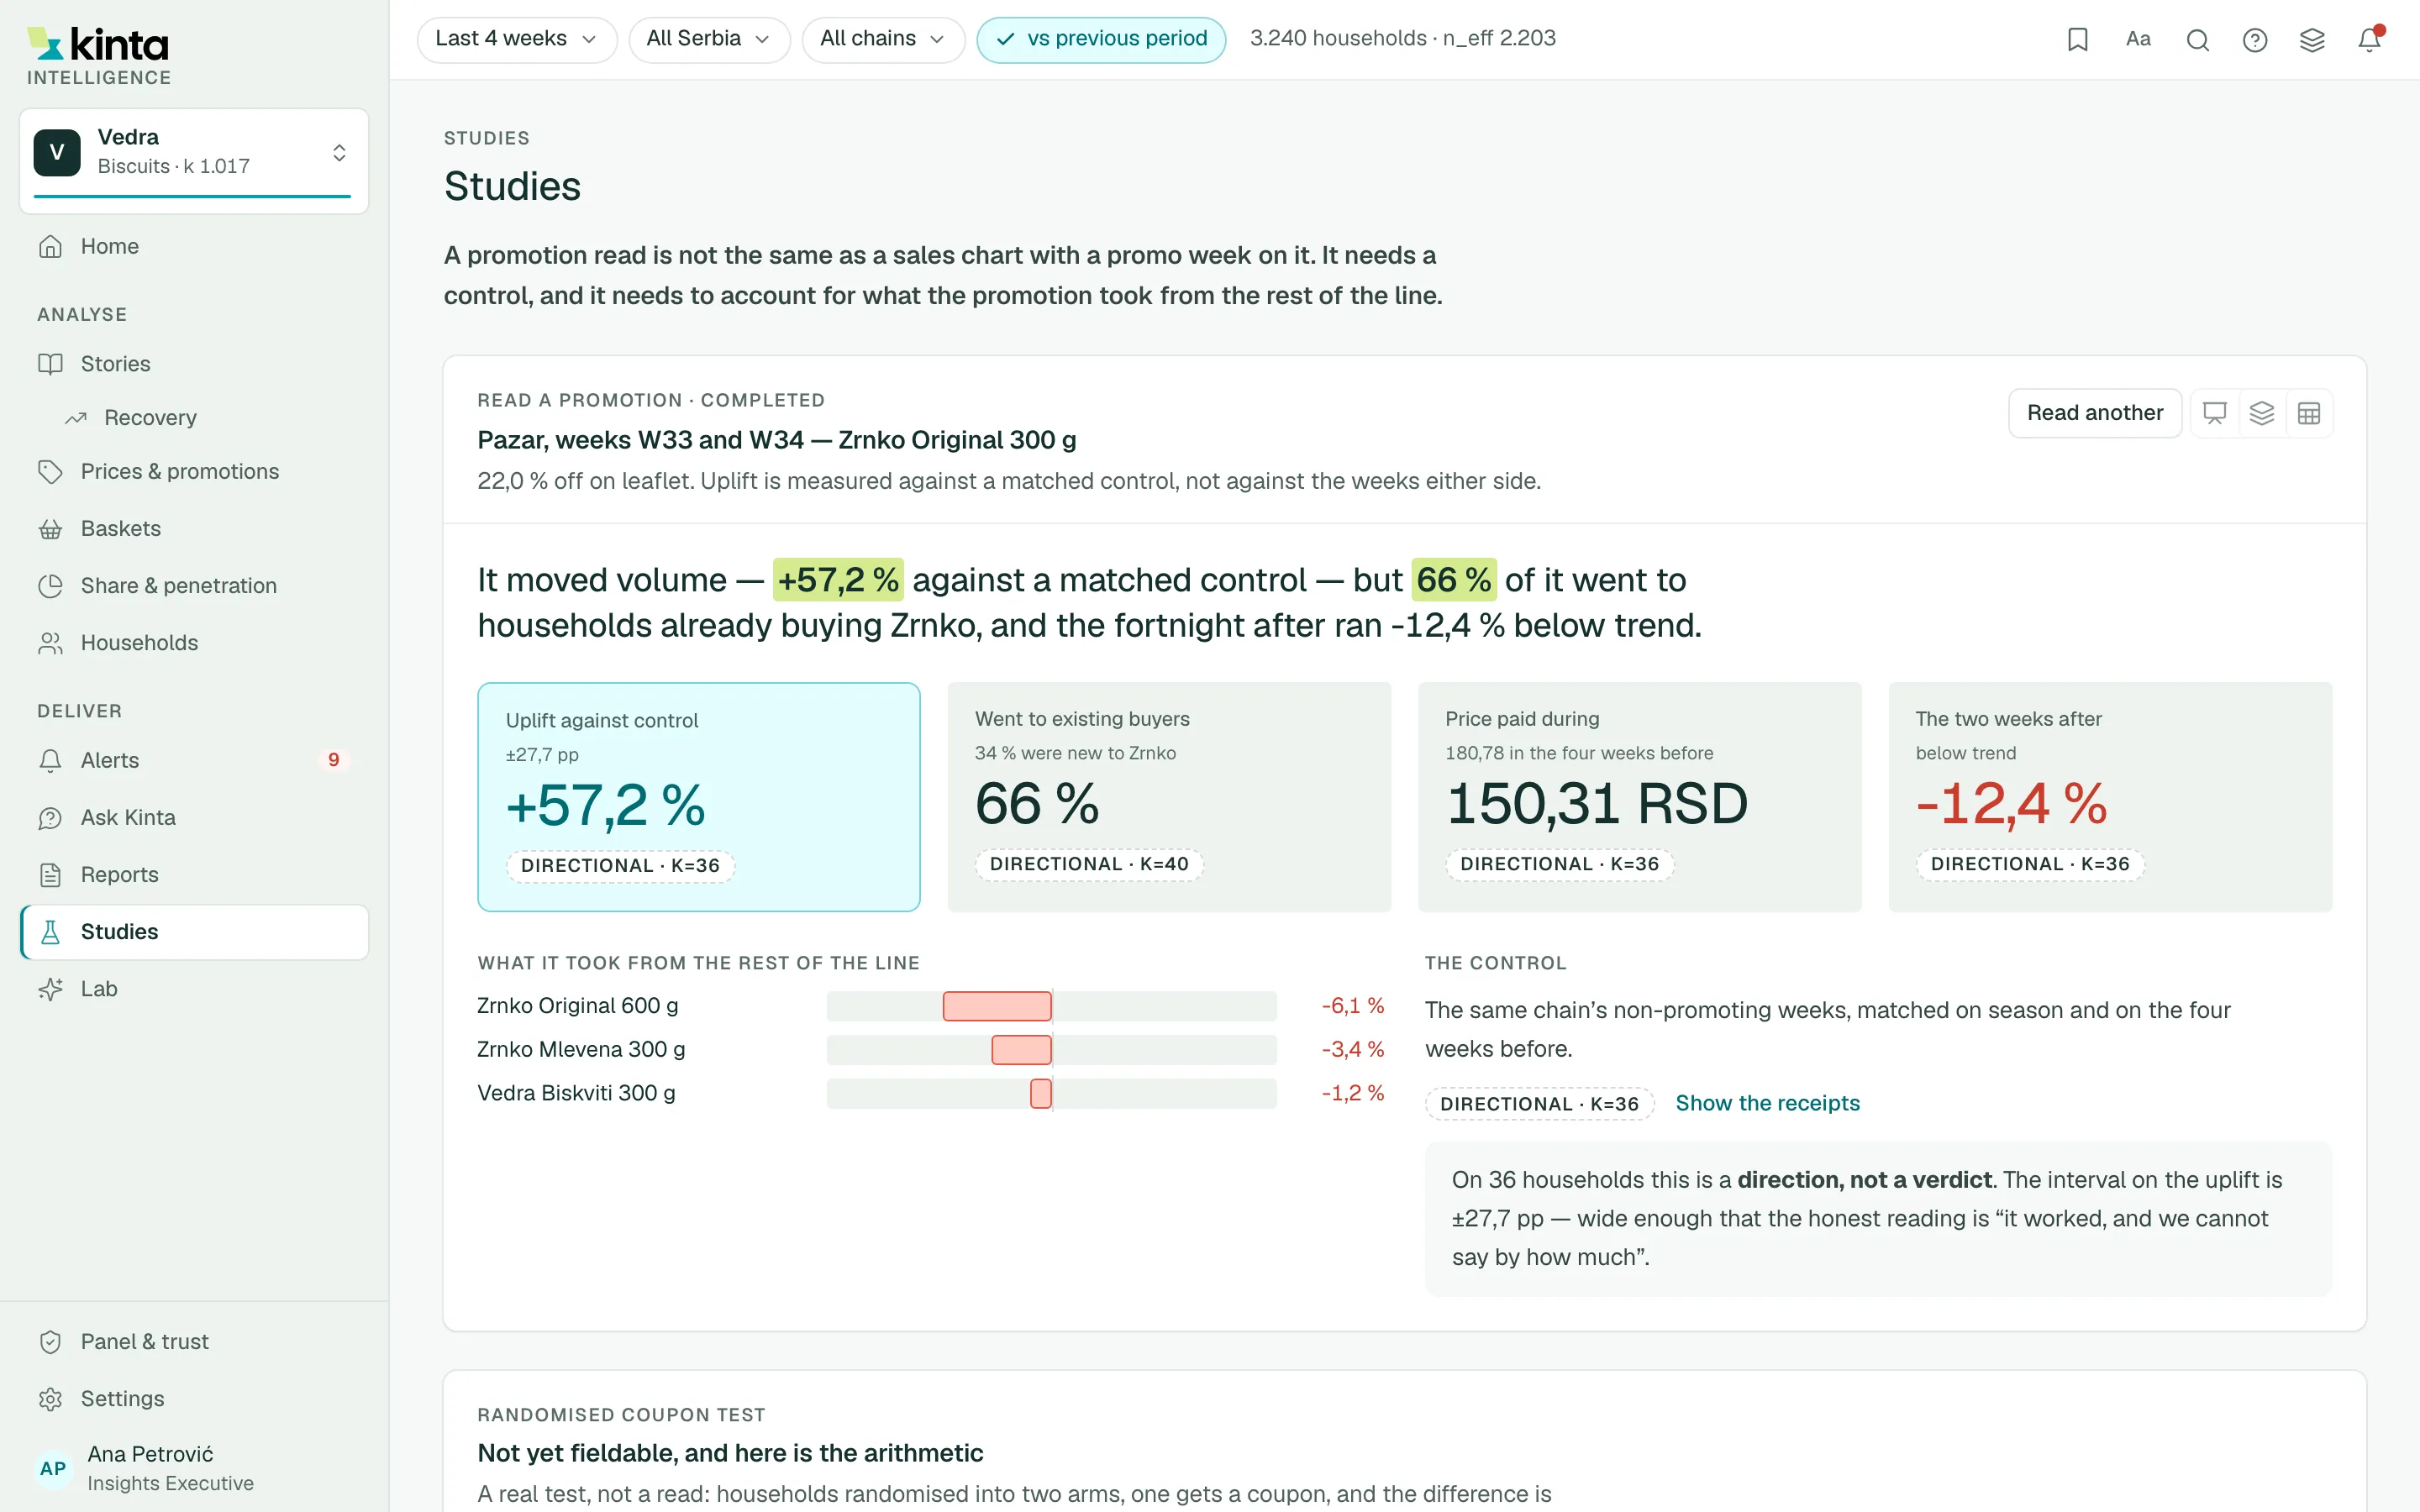The width and height of the screenshot is (2420, 1512).
Task: Click the Zrnko Original 600 g bar
Action: (997, 1006)
